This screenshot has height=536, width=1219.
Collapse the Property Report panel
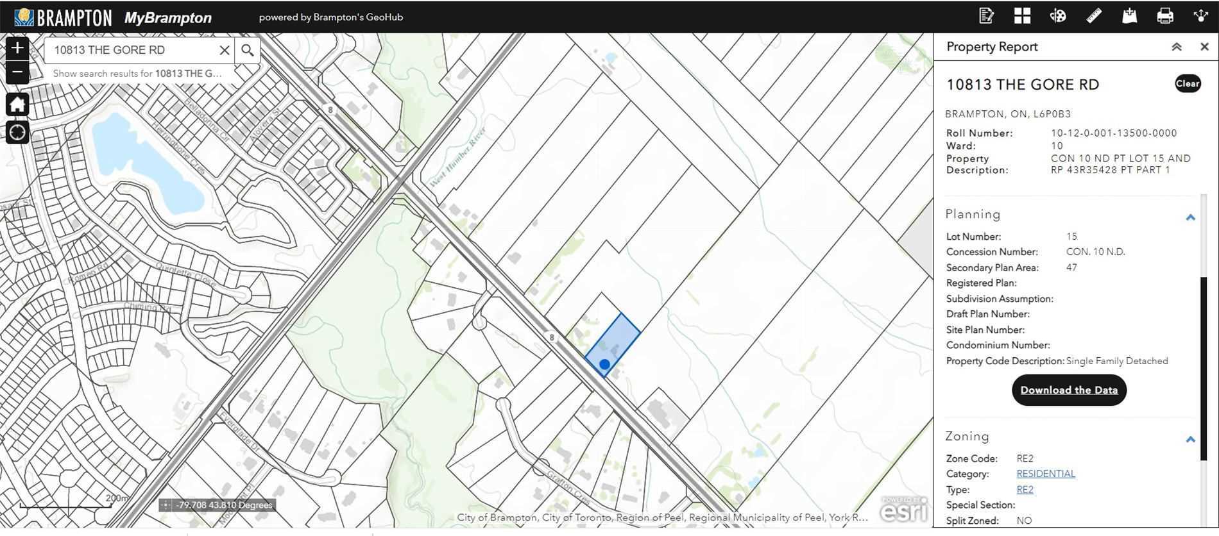(x=1177, y=47)
